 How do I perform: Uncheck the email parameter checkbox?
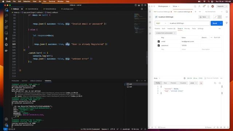(x=159, y=41)
